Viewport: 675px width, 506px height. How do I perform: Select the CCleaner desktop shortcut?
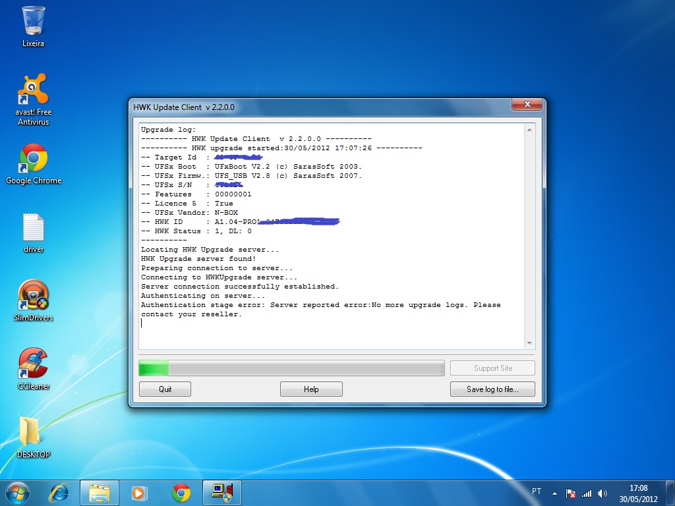tap(33, 369)
